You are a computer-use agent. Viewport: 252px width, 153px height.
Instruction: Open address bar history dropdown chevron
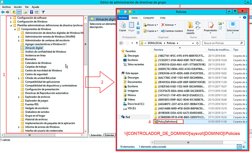[x=193, y=43]
